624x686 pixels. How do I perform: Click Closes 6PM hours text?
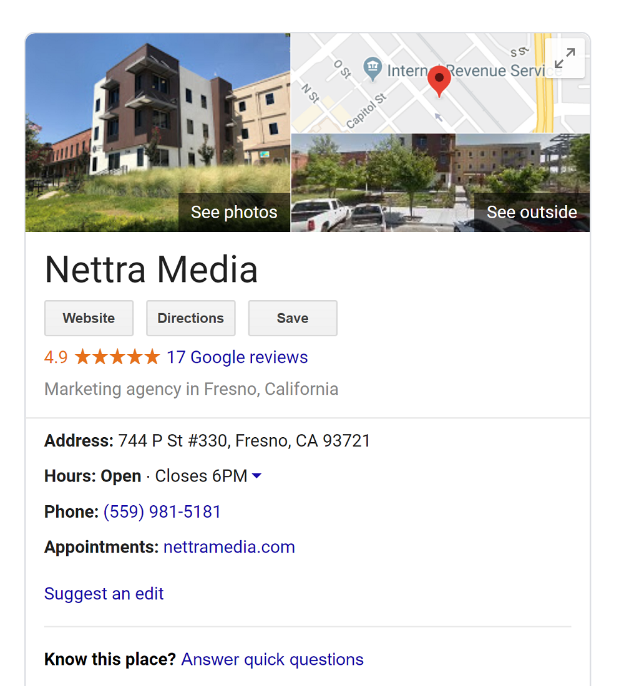tap(201, 476)
